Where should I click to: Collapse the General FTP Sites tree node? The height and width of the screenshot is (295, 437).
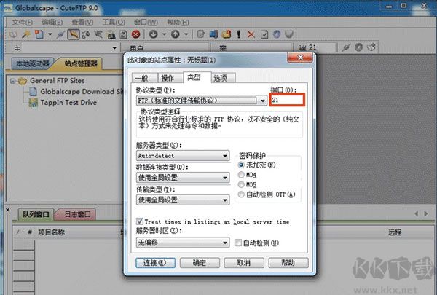[12, 81]
